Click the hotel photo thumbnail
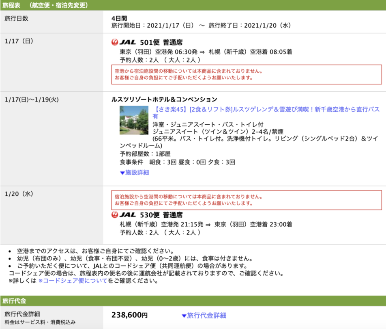Image resolution: width=386 pixels, height=329 pixels. pos(134,120)
